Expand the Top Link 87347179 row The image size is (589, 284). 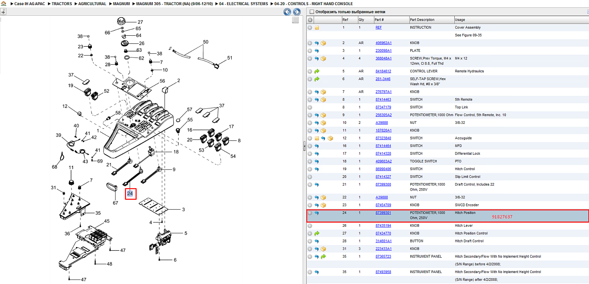click(310, 107)
